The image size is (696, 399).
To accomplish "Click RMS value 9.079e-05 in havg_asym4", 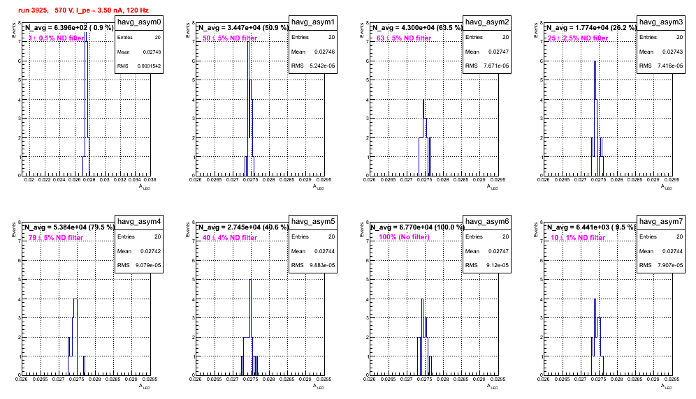I will (x=148, y=266).
